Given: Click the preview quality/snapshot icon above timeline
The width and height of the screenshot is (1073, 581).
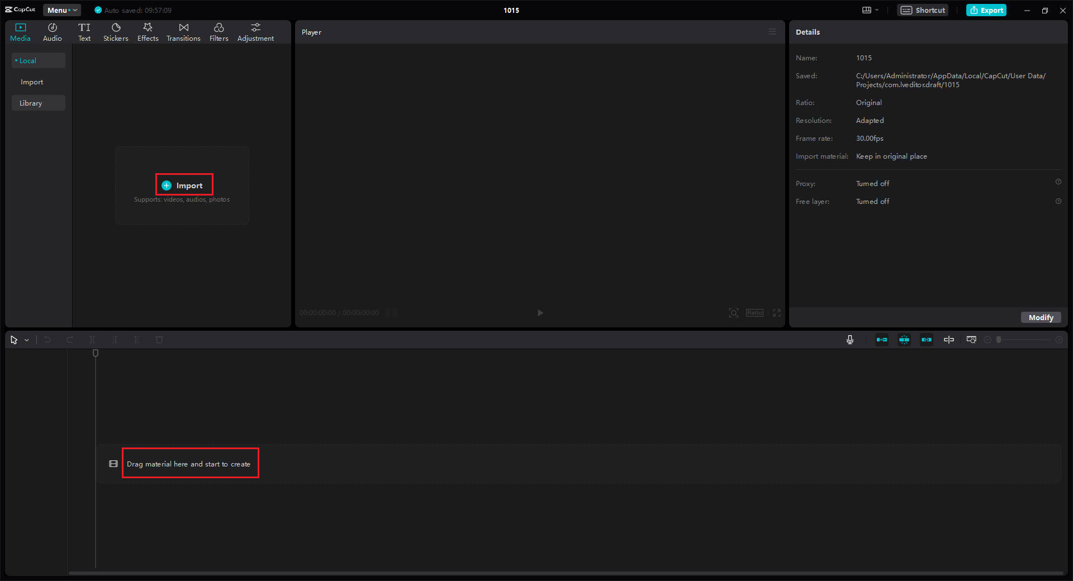Looking at the screenshot, I should 971,339.
